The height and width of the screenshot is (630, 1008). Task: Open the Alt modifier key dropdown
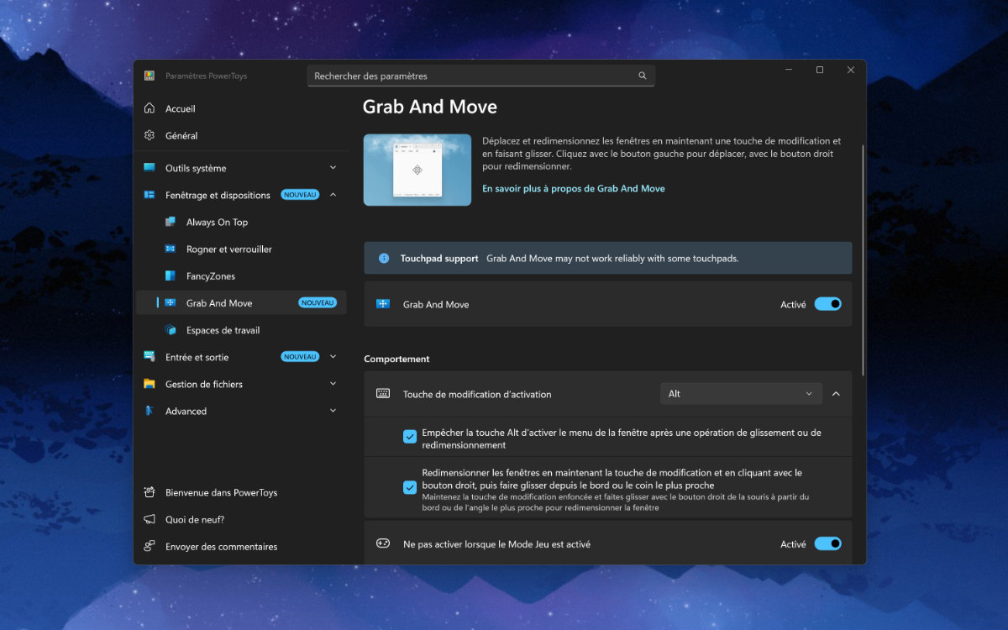coord(740,394)
